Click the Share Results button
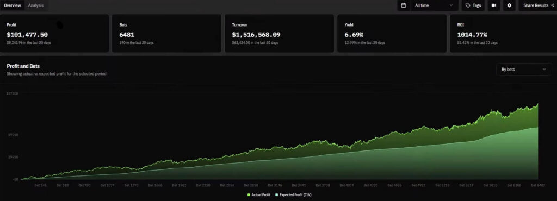The height and width of the screenshot is (201, 557). (x=538, y=5)
